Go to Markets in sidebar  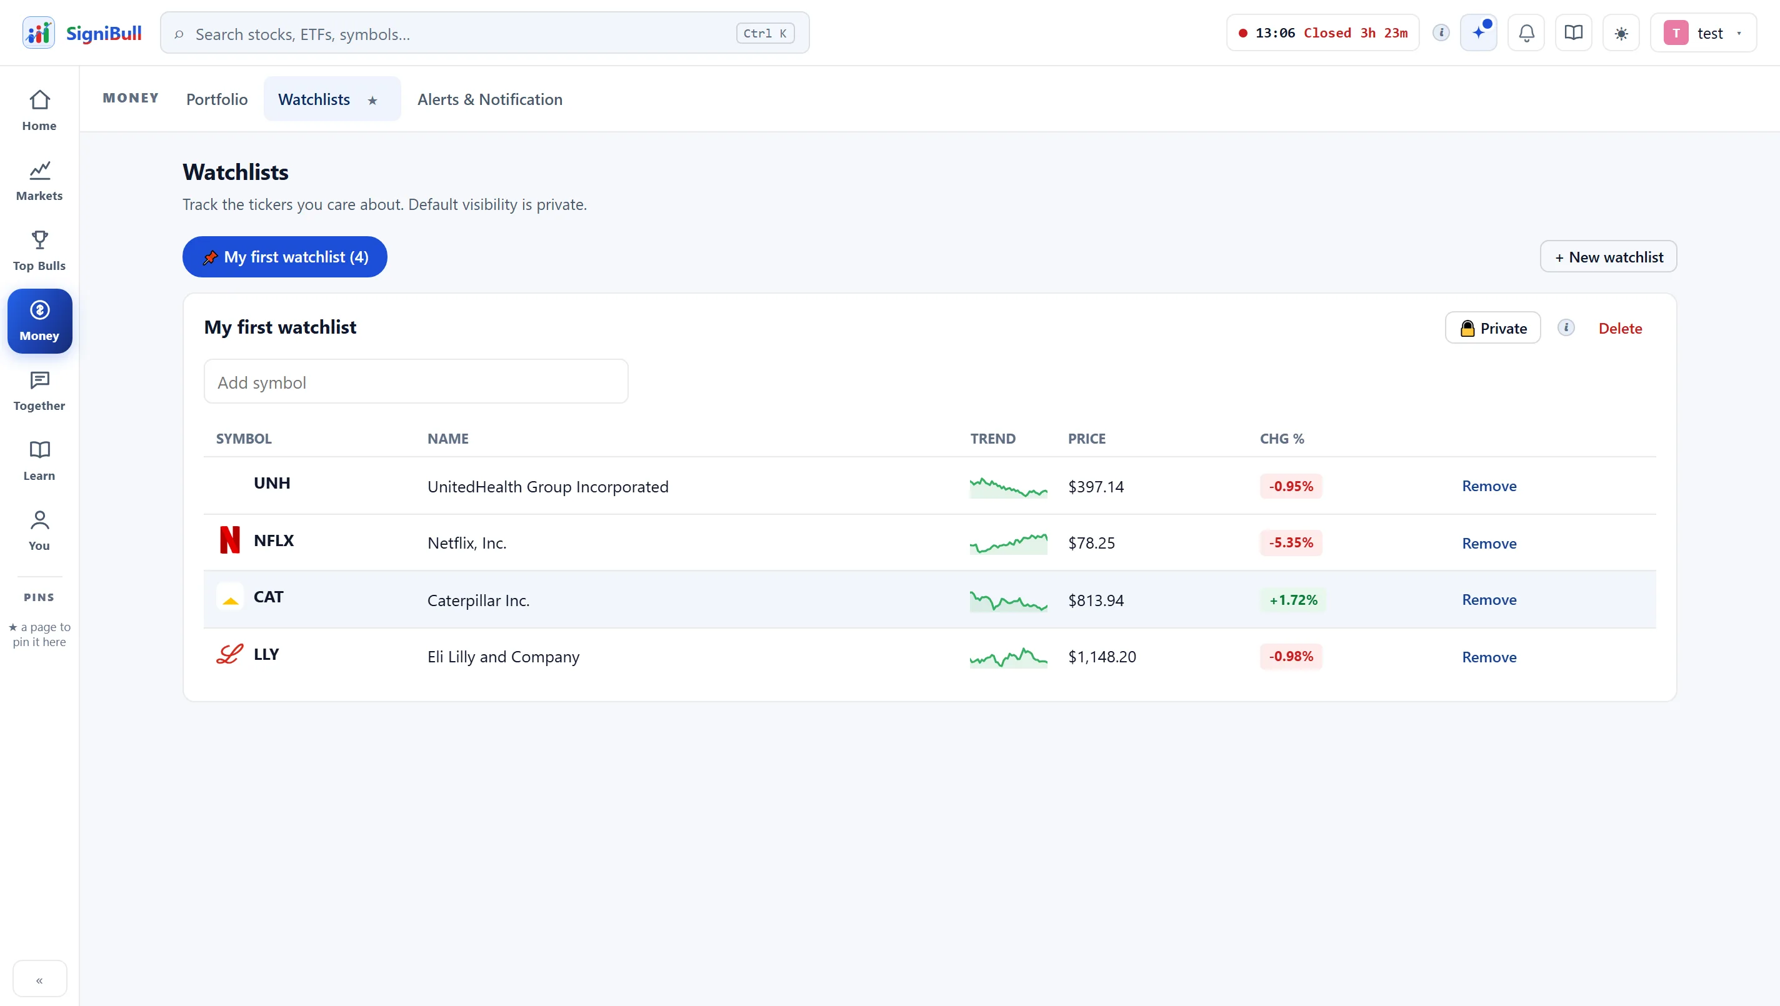pyautogui.click(x=39, y=181)
